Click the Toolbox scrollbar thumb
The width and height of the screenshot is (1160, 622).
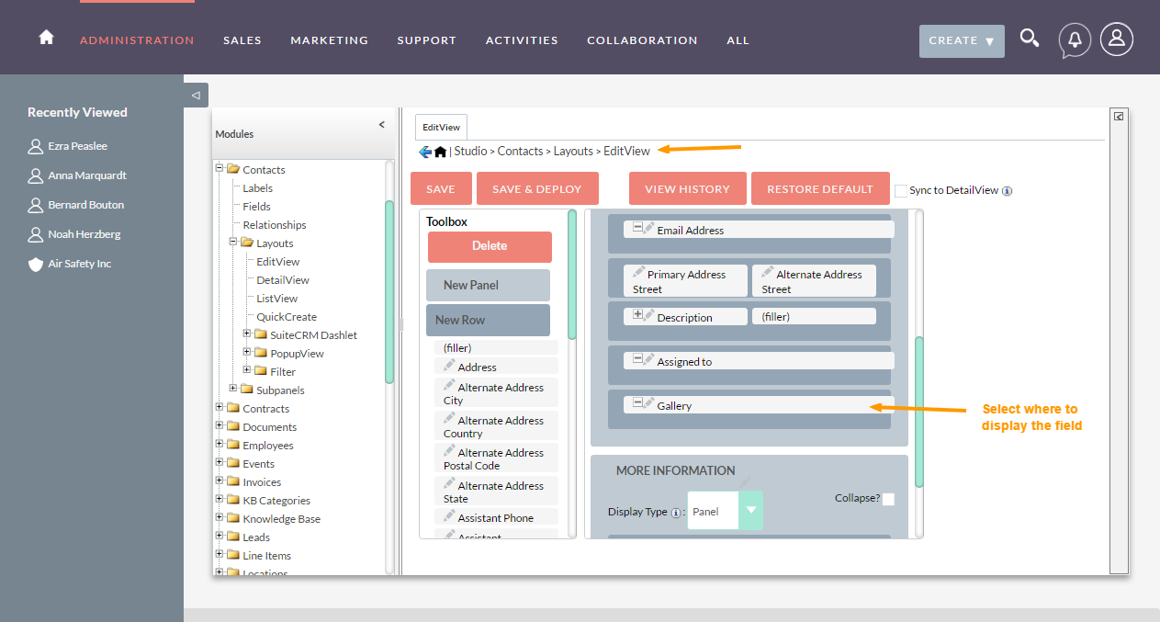pyautogui.click(x=572, y=276)
